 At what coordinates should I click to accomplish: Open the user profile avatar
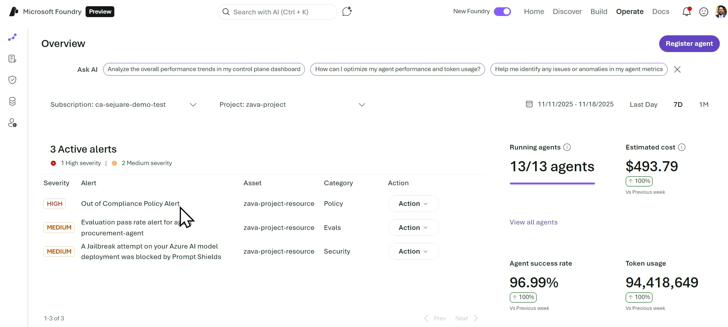coord(721,12)
